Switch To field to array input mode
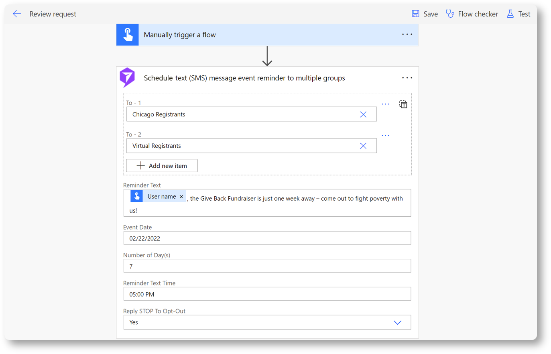This screenshot has height=354, width=551. click(x=403, y=104)
